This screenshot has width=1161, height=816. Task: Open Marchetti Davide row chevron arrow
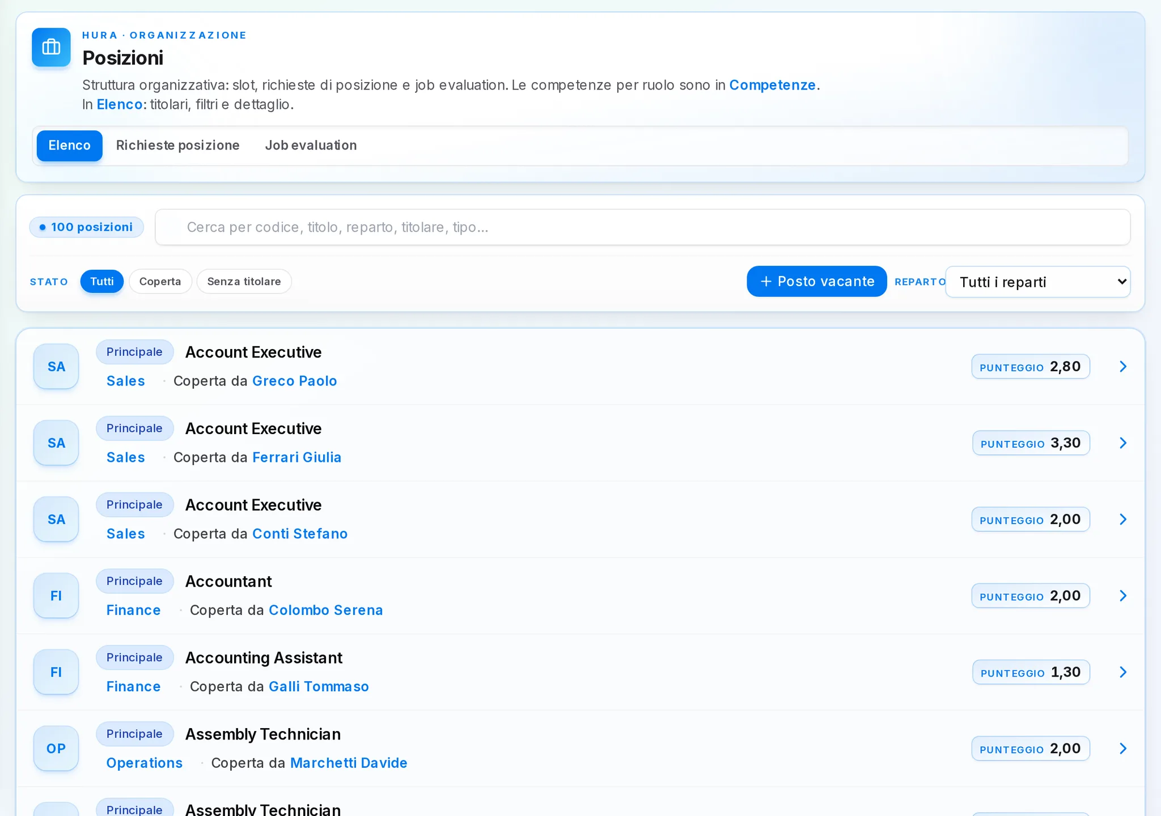coord(1123,749)
